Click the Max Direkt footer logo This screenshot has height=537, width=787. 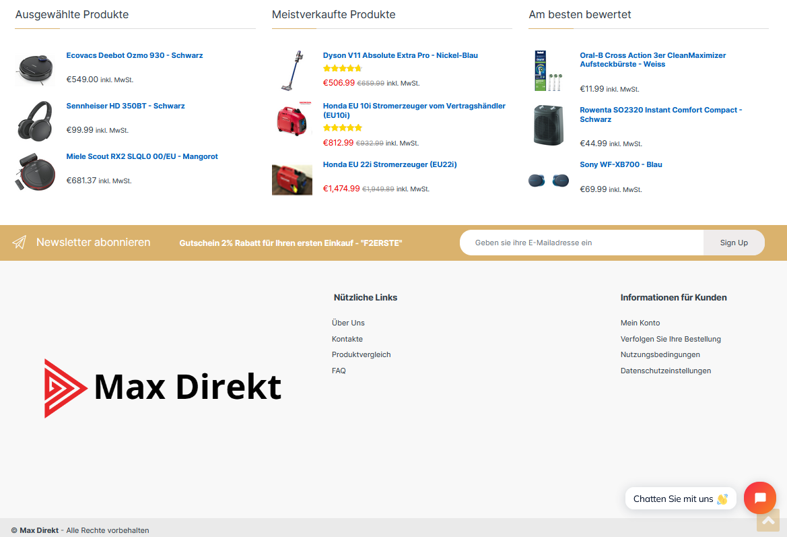(163, 388)
